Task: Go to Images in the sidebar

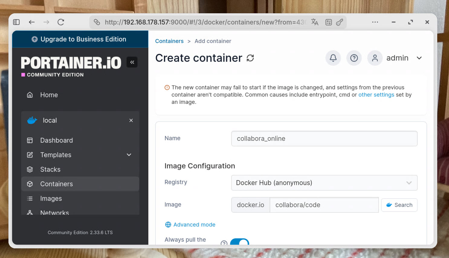Action: point(51,198)
